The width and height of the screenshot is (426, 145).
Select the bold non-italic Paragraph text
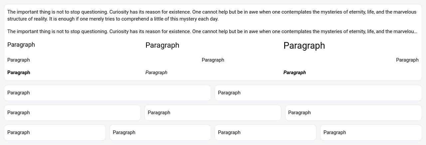click(19, 72)
